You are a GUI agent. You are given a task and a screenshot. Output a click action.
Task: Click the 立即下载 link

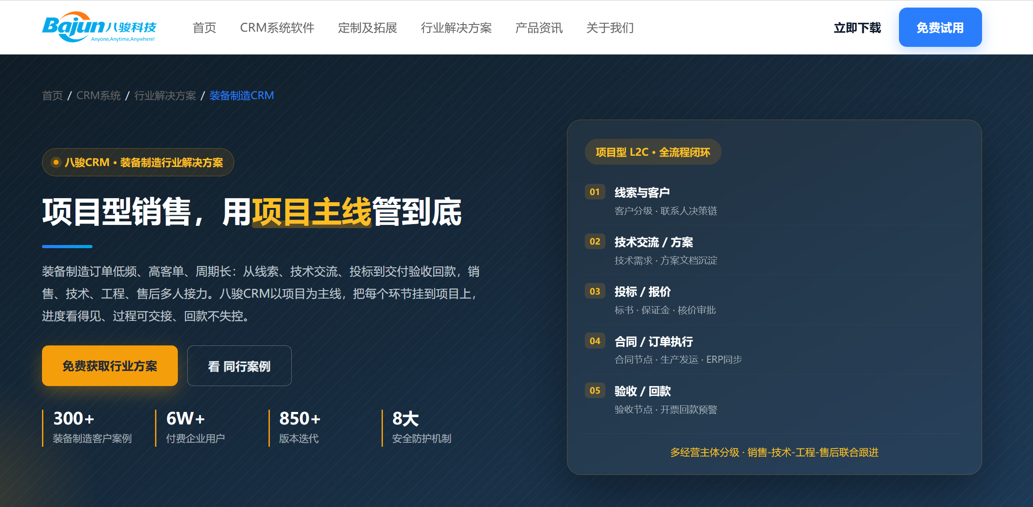(x=857, y=28)
